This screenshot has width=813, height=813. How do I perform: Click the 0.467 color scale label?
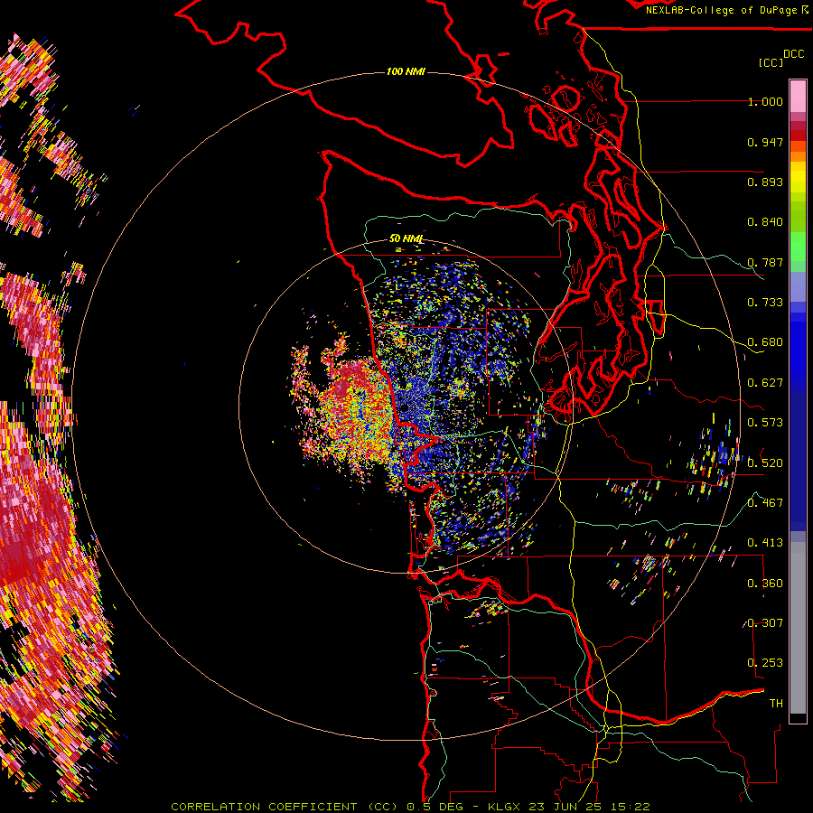765,503
